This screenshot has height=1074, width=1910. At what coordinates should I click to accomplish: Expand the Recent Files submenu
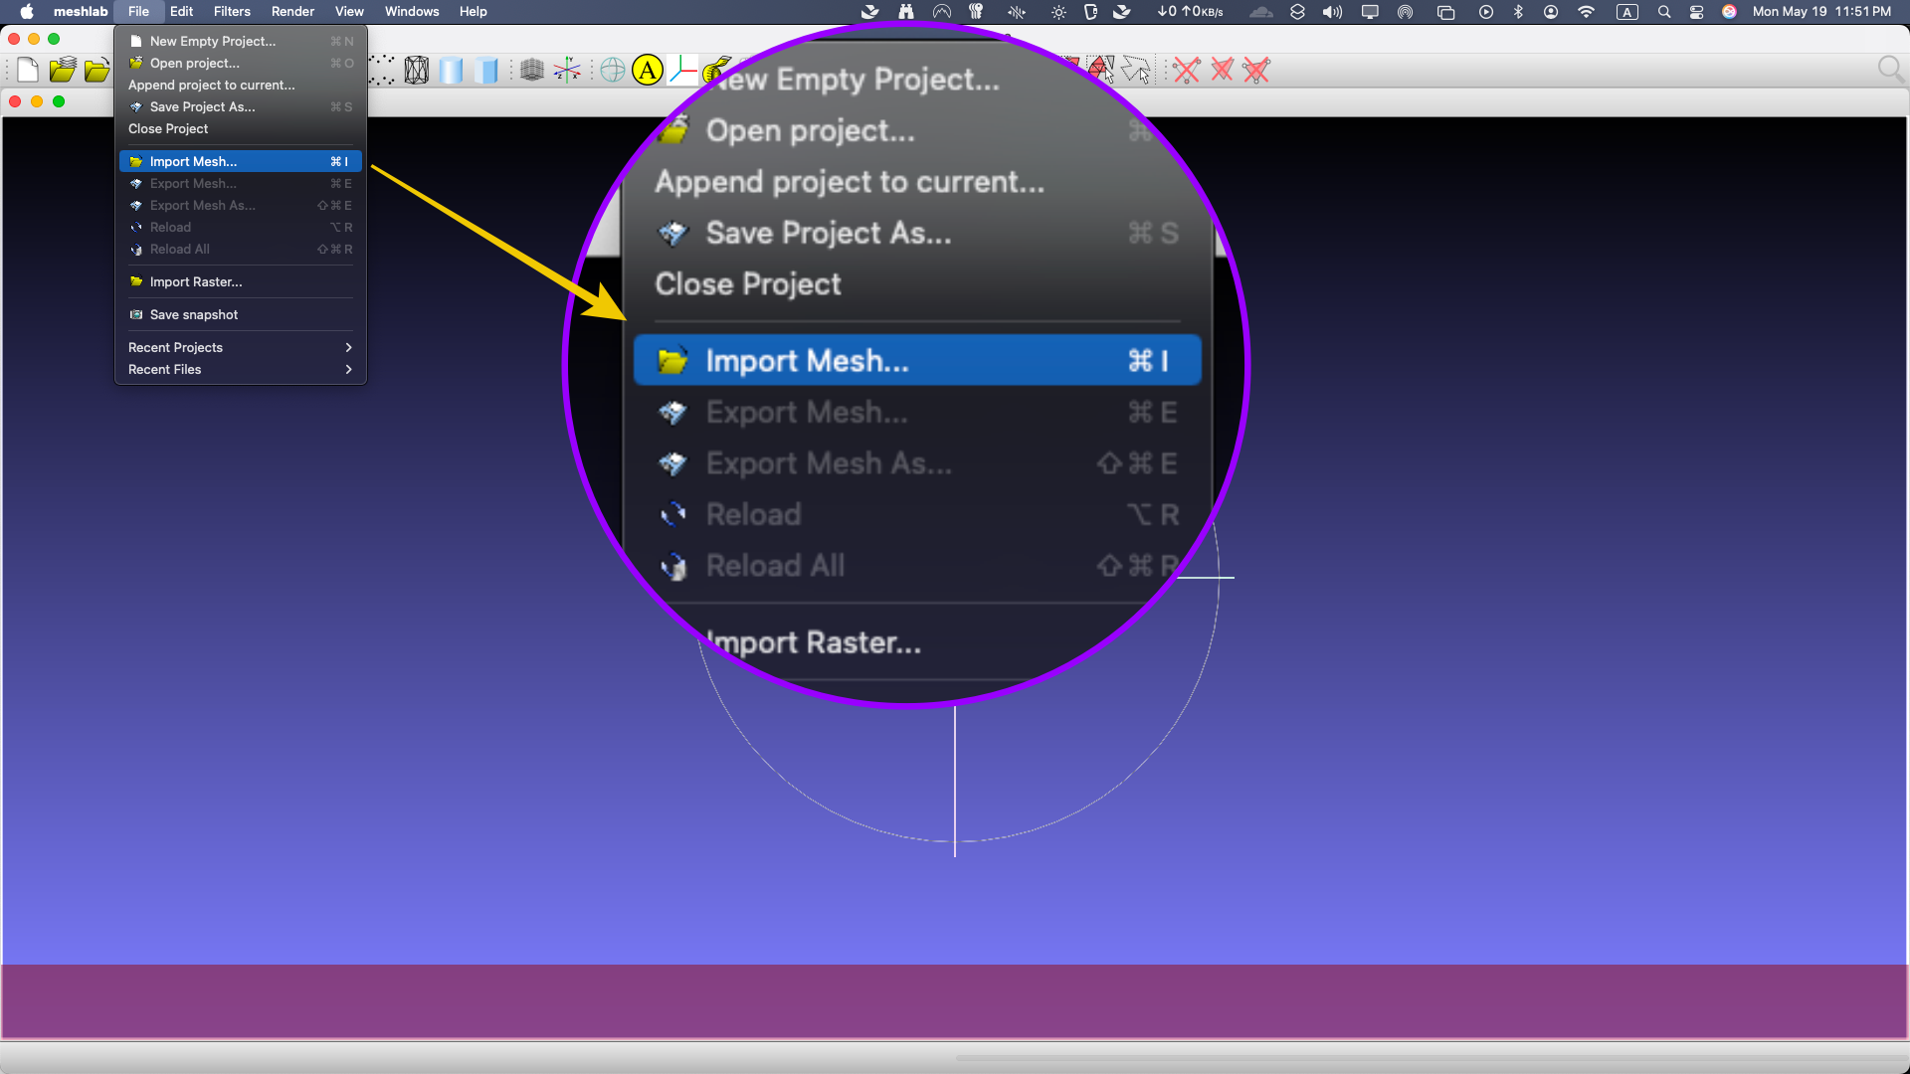pyautogui.click(x=240, y=369)
